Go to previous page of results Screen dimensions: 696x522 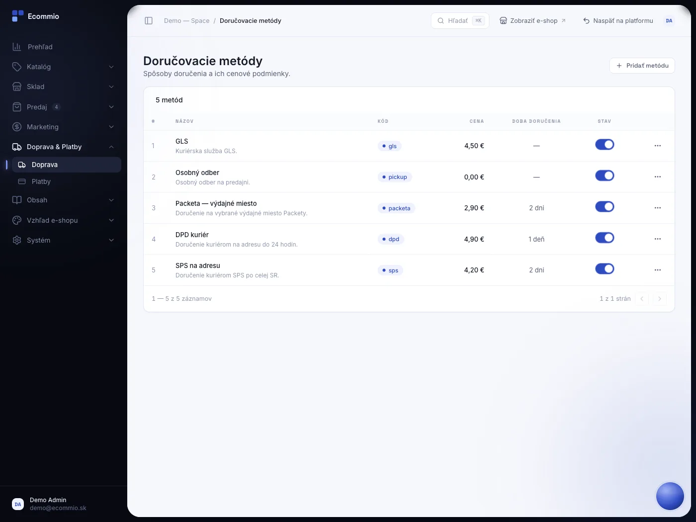pyautogui.click(x=642, y=299)
